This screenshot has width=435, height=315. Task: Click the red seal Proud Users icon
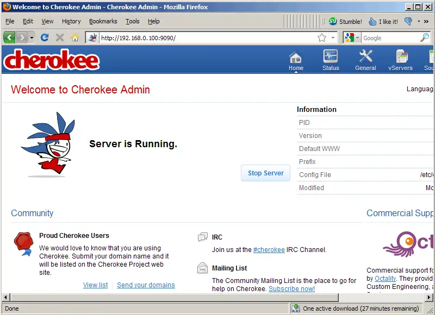pyautogui.click(x=23, y=244)
